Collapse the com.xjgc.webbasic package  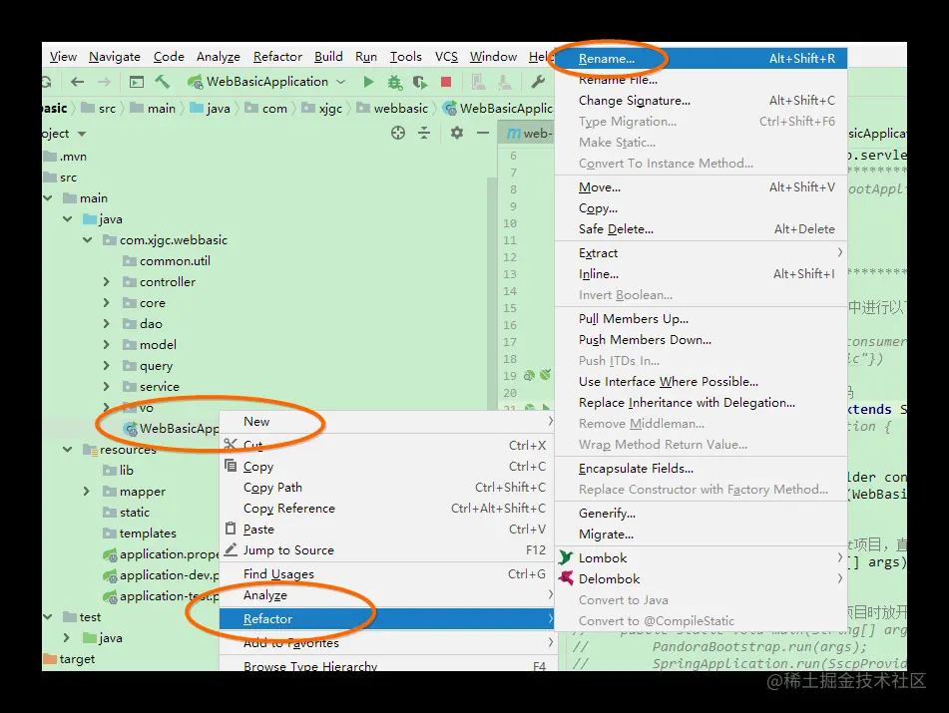pyautogui.click(x=87, y=240)
